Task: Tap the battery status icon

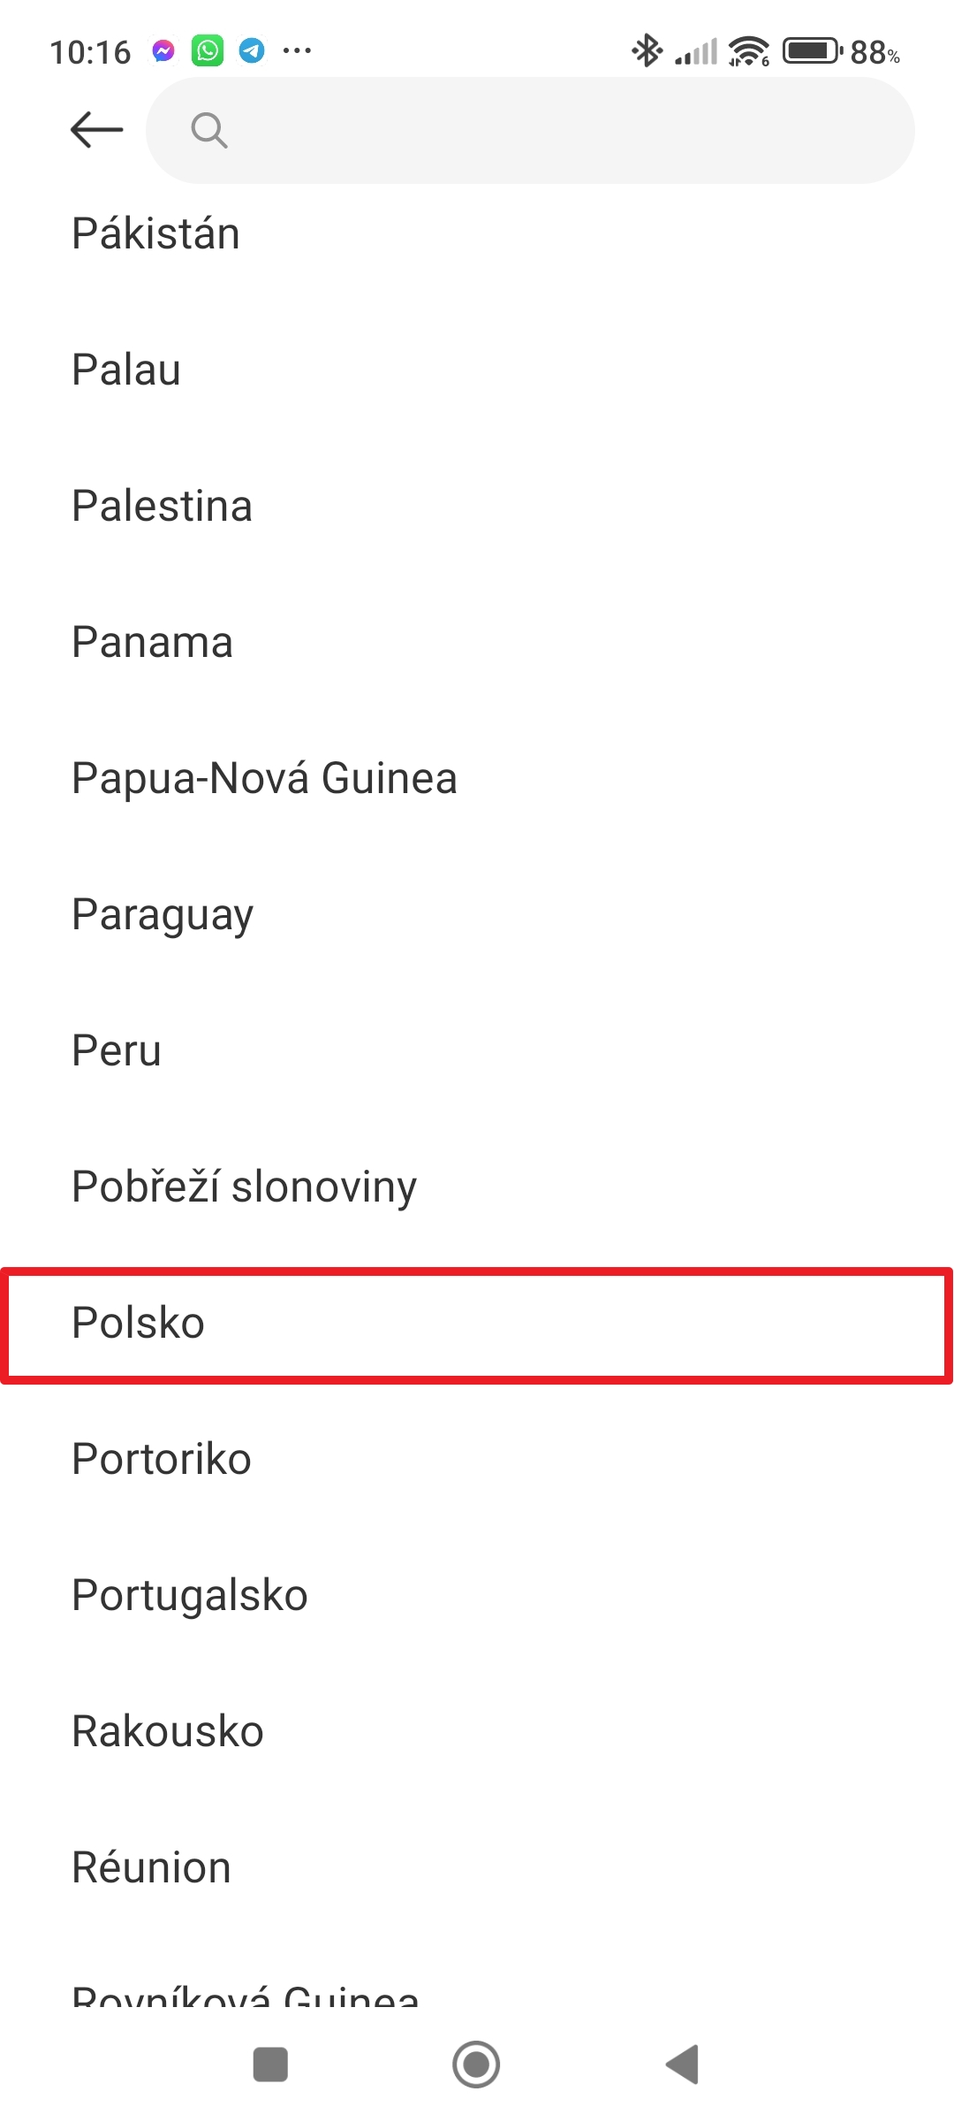Action: [x=812, y=51]
